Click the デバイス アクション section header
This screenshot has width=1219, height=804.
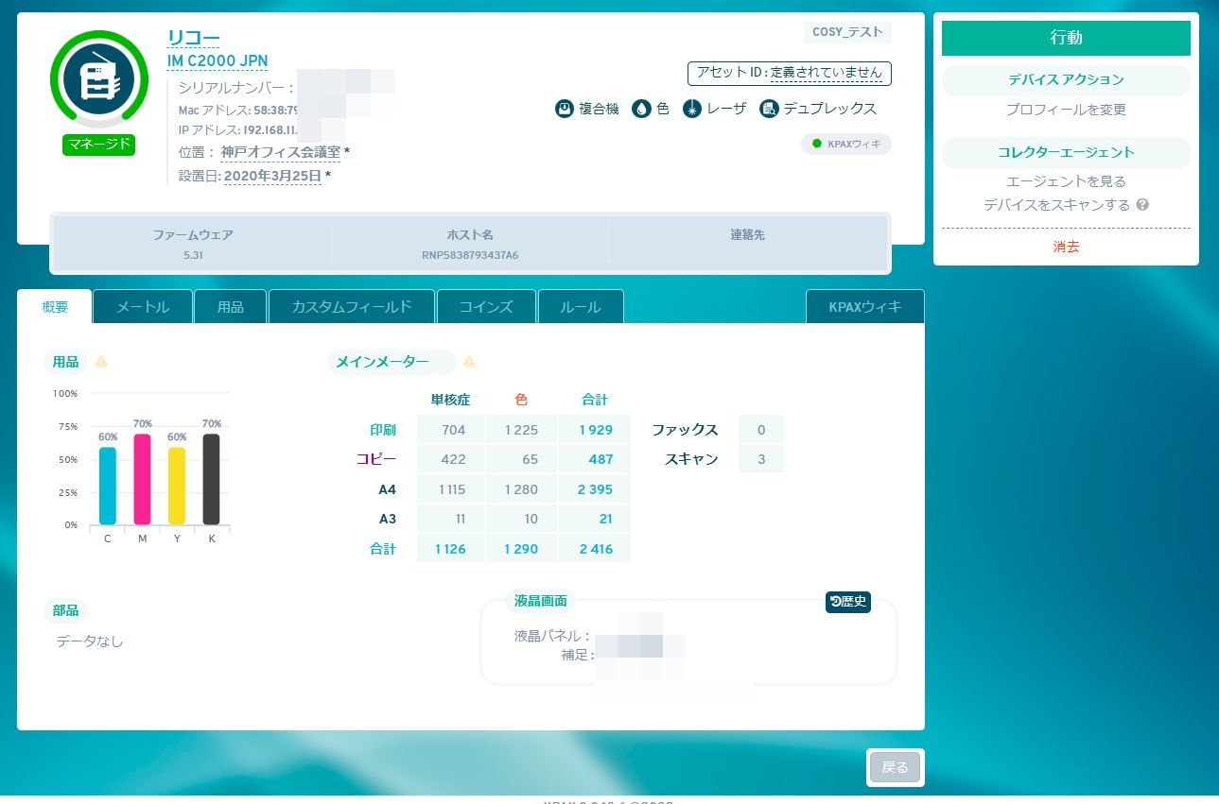pyautogui.click(x=1066, y=80)
